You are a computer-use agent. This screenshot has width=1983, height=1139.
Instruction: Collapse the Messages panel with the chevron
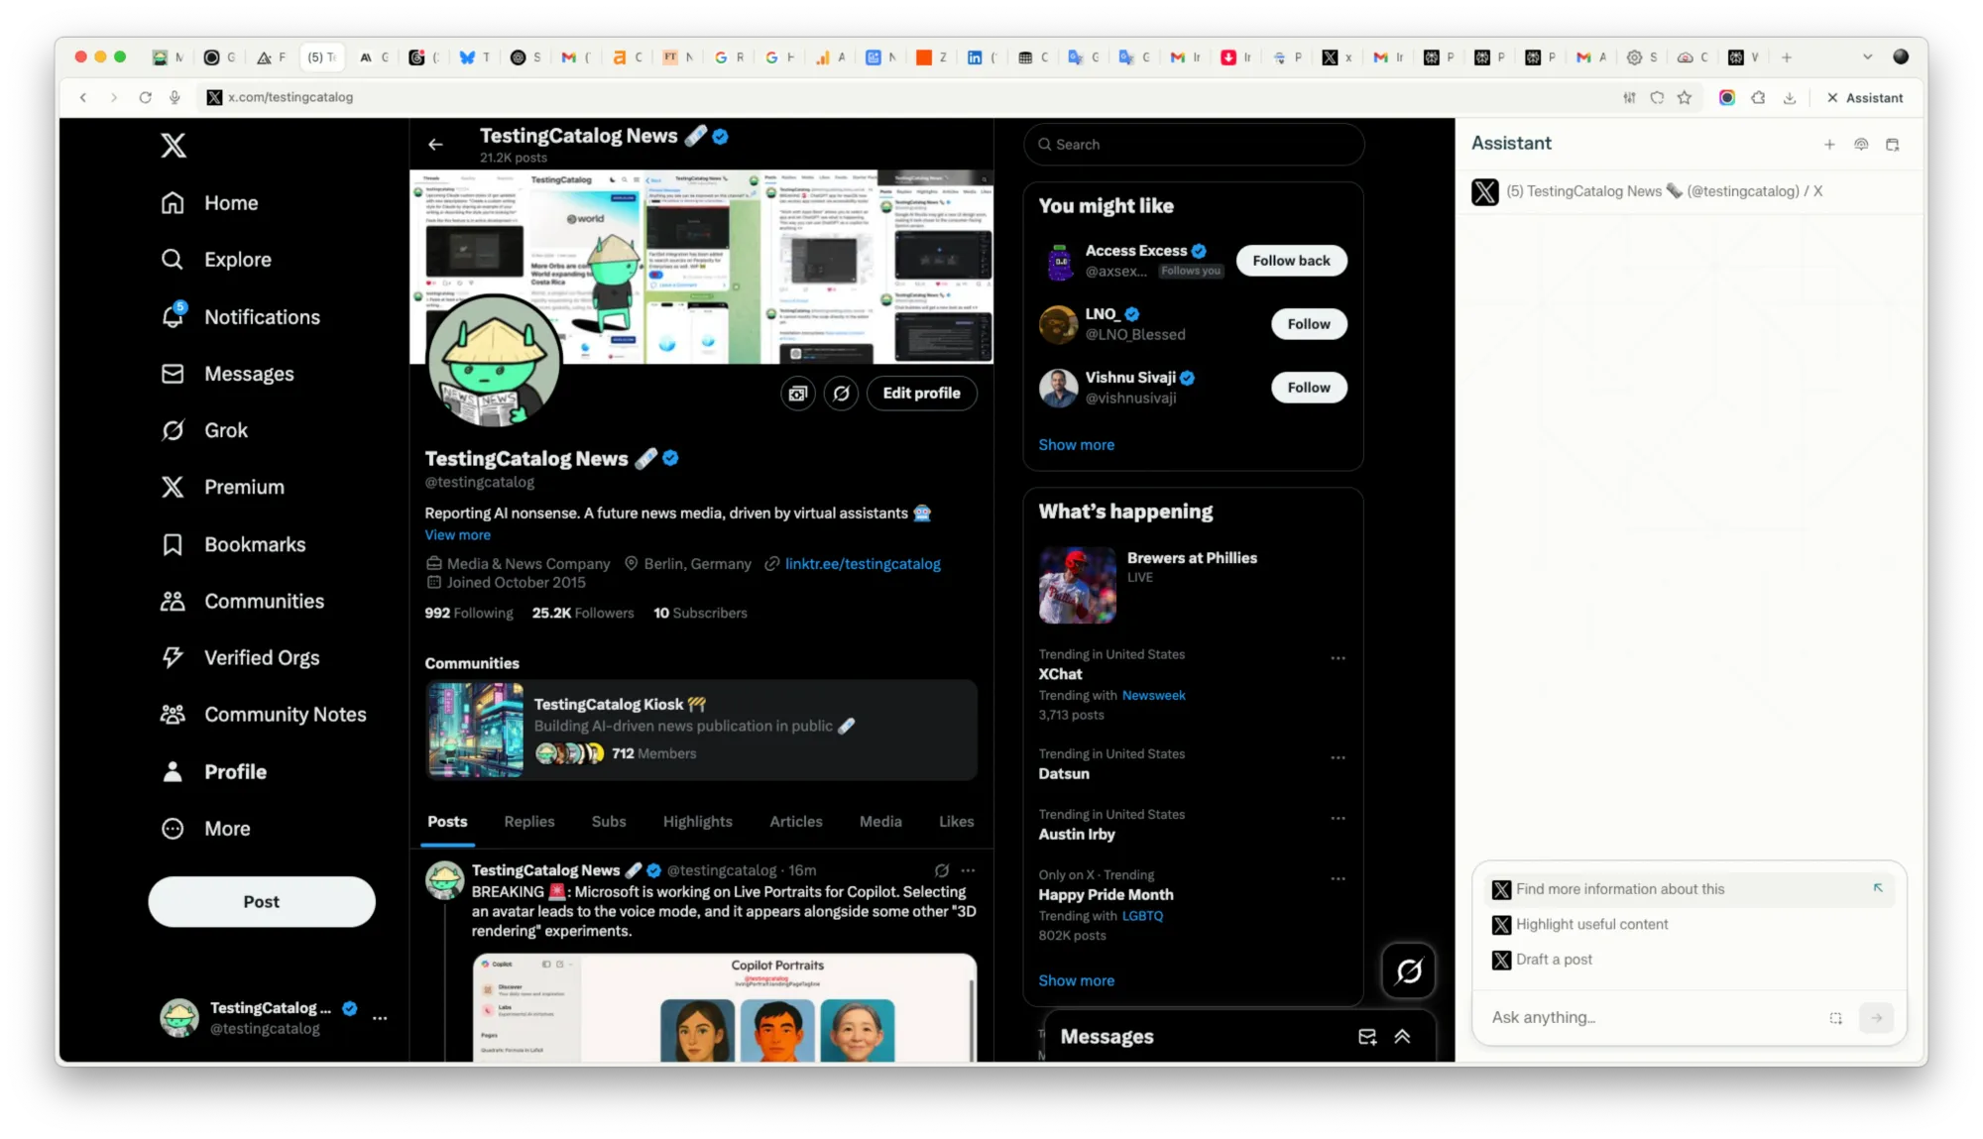click(1402, 1036)
